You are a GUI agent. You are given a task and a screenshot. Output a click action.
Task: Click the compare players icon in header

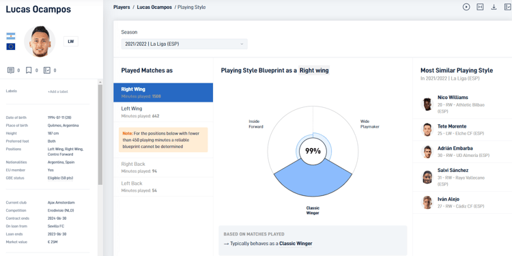click(480, 7)
